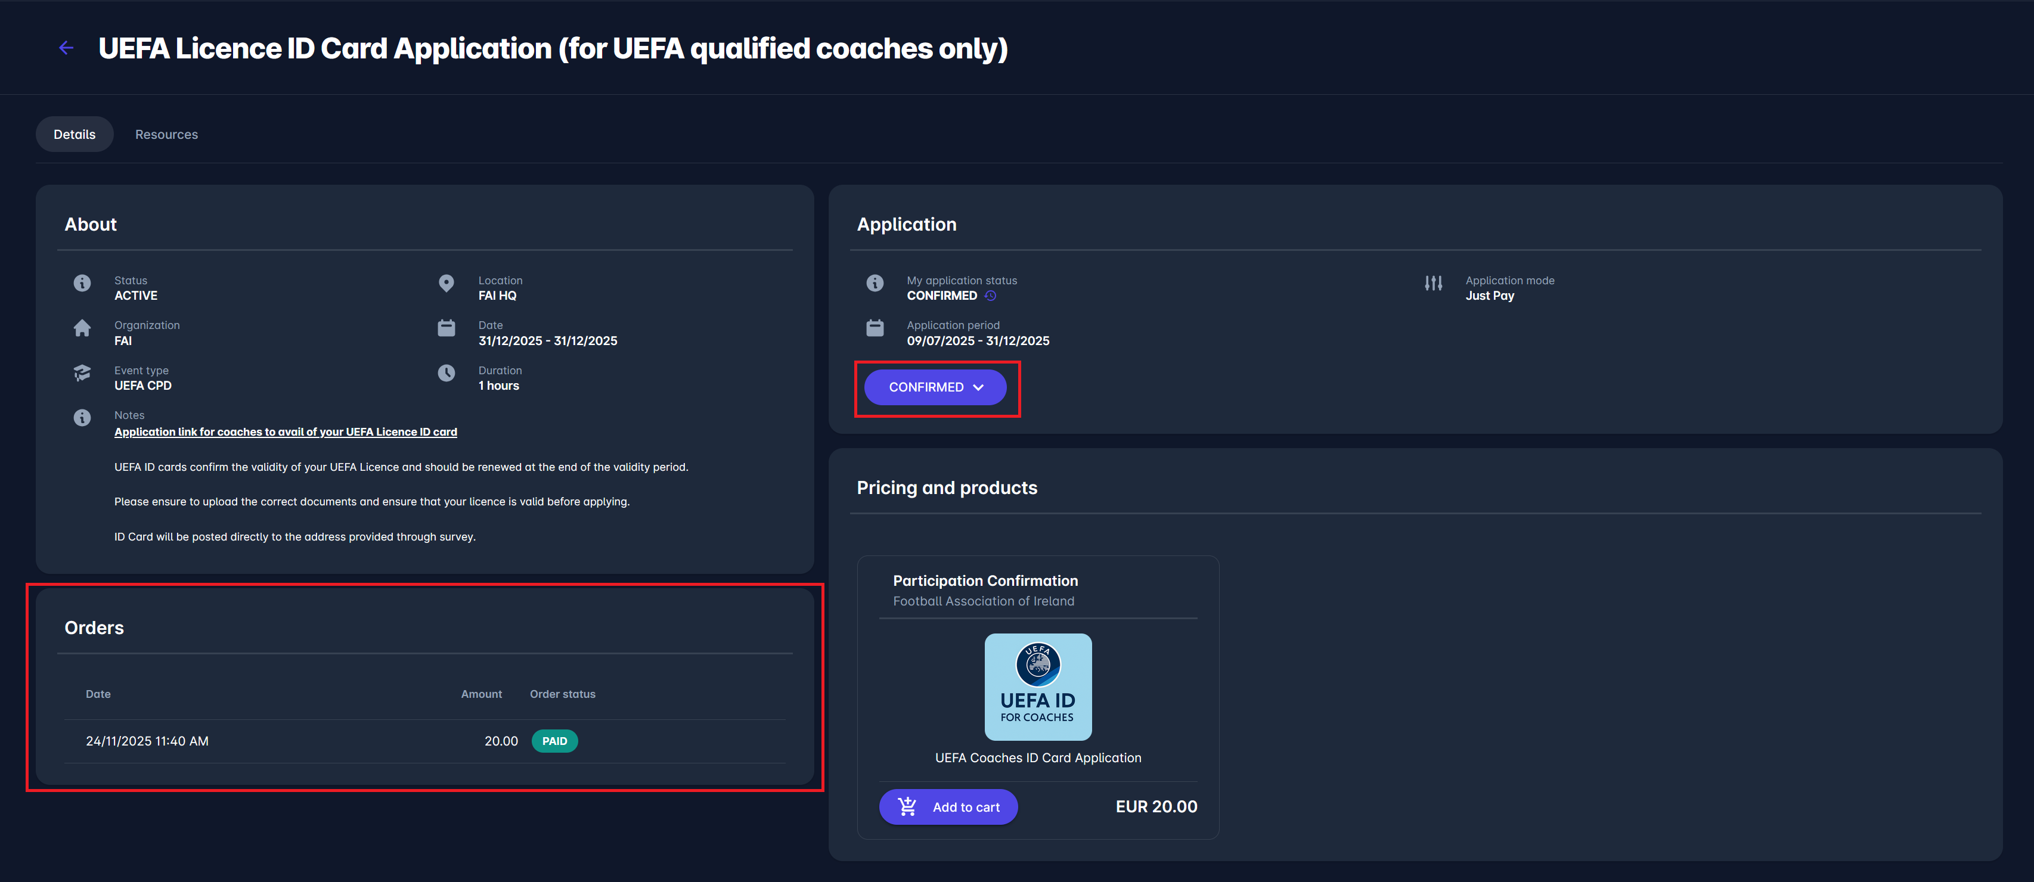
Task: Click the About section Date calendar icon
Action: coord(446,328)
